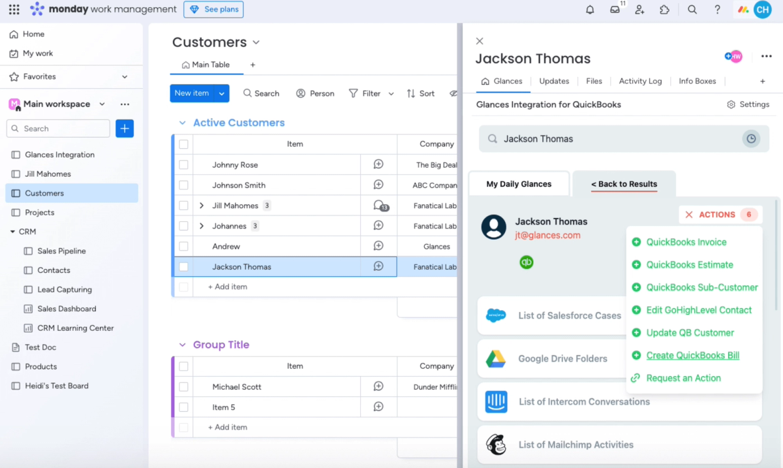Screen dimensions: 783x468
Task: Expand Johannes subitems
Action: (202, 226)
